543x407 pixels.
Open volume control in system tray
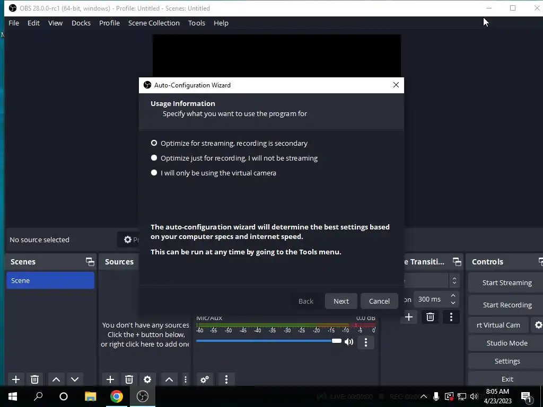(x=474, y=396)
